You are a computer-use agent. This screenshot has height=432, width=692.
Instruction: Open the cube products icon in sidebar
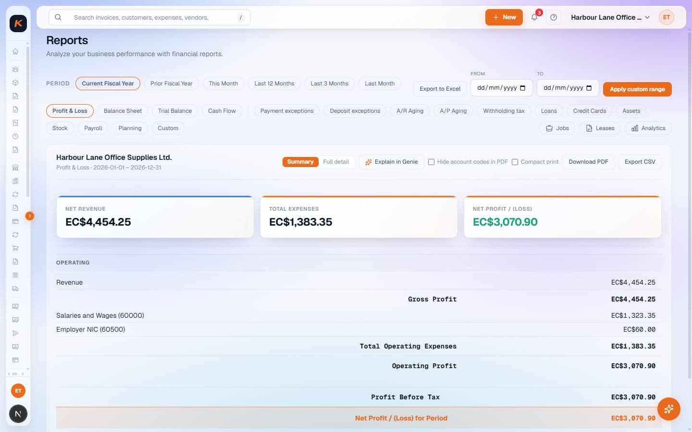click(15, 83)
